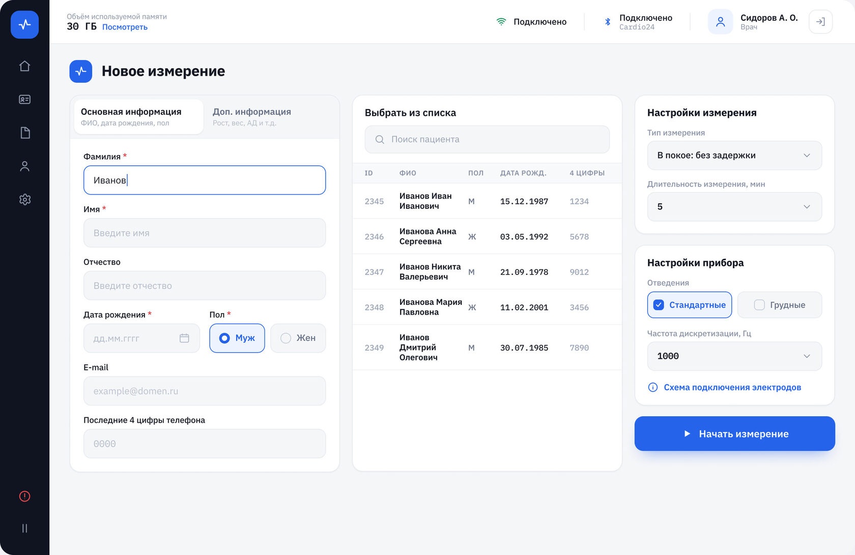Open the Частота дискретизации dropdown
The image size is (855, 555).
(x=734, y=356)
